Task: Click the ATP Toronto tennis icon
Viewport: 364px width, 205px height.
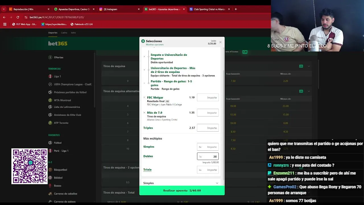Action: pos(50,123)
